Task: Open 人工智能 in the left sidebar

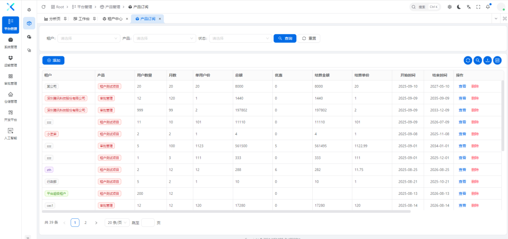Action: coord(10,134)
